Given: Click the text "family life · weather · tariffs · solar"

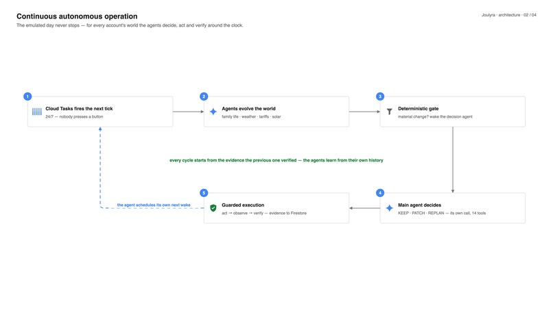Looking at the screenshot, I should click(x=251, y=116).
